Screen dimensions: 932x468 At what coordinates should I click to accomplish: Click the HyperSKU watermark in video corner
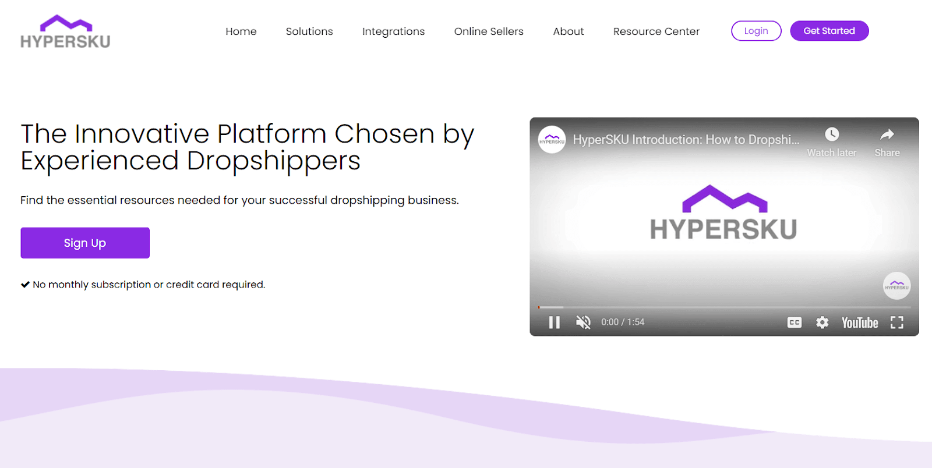click(x=897, y=286)
